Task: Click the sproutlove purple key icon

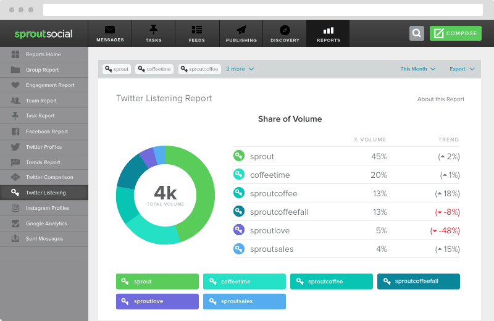Action: tap(239, 230)
